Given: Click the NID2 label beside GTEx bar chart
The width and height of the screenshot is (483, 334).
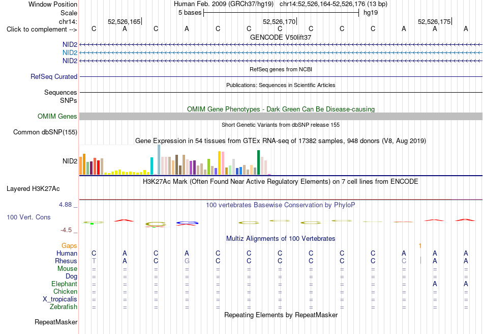Looking at the screenshot, I should [x=70, y=161].
